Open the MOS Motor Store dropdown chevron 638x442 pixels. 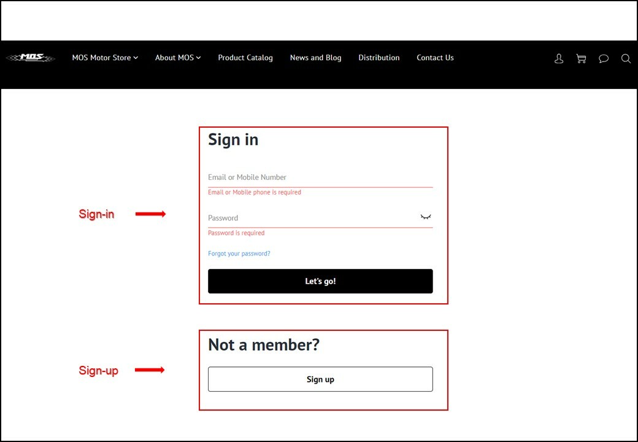136,58
